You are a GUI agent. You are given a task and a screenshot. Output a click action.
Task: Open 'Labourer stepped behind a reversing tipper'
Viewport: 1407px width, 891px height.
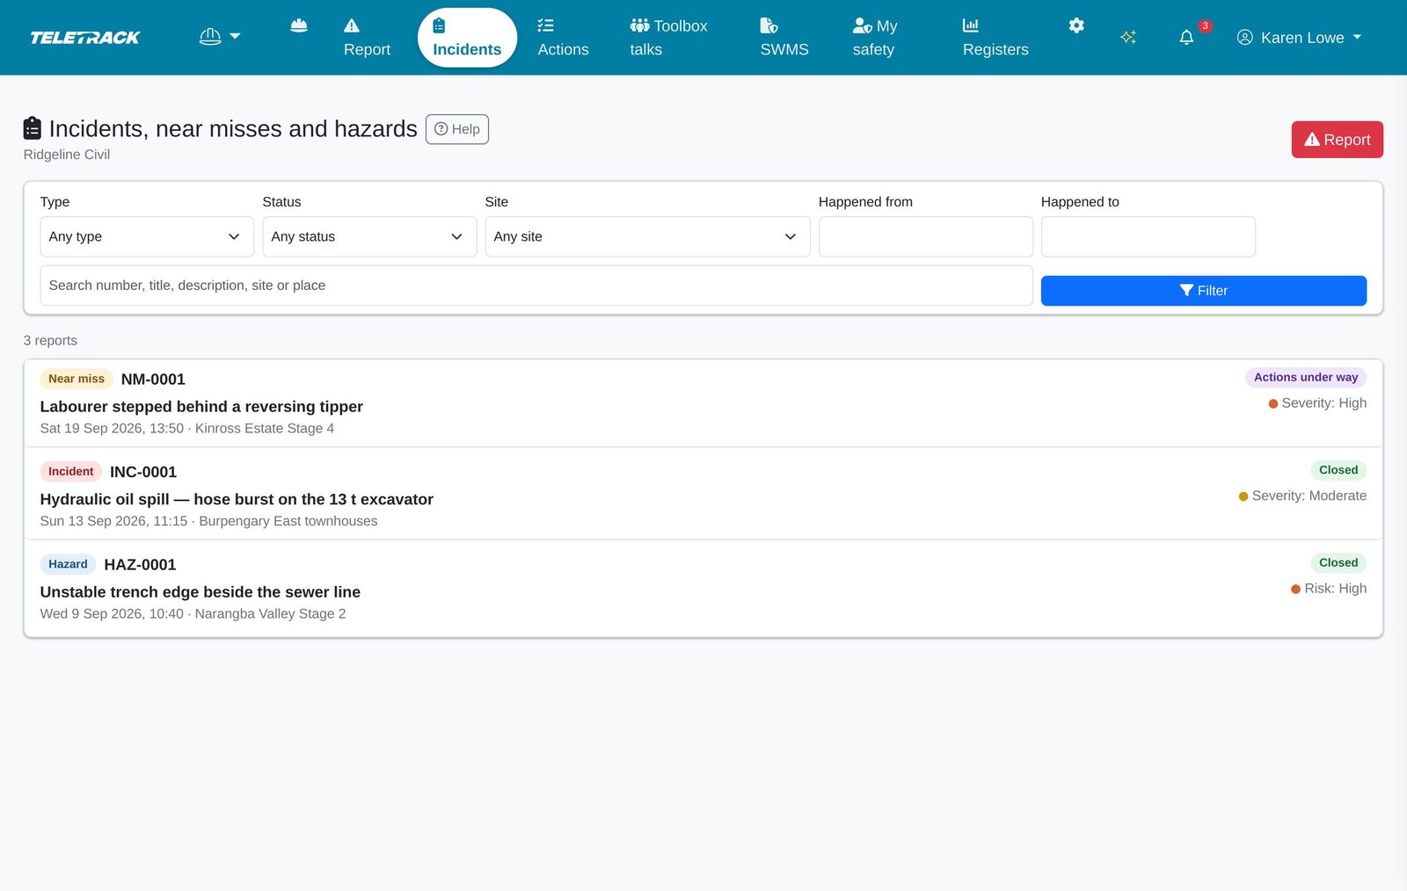pos(201,407)
